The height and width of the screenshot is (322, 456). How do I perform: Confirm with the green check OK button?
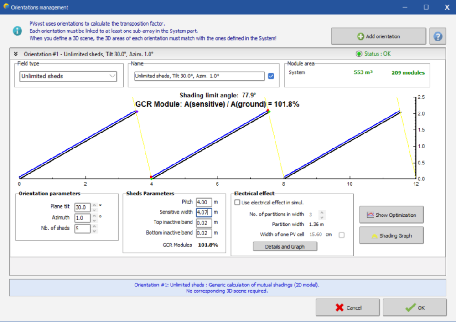[415, 307]
